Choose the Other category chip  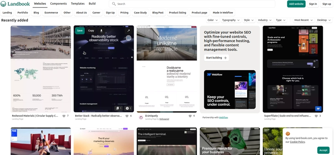coord(67,13)
